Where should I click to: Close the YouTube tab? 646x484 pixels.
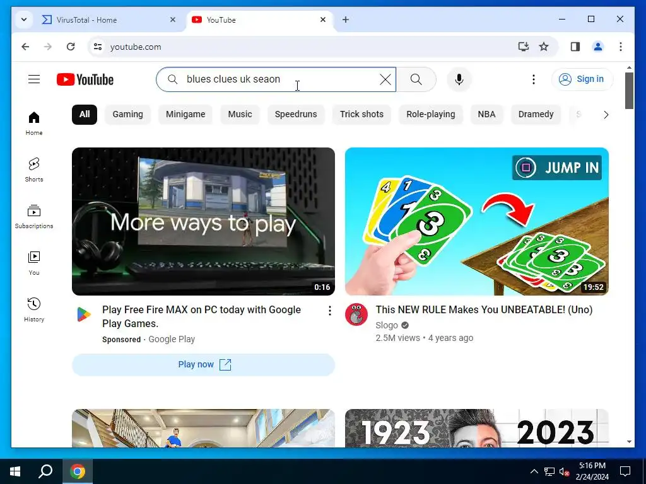pos(323,20)
